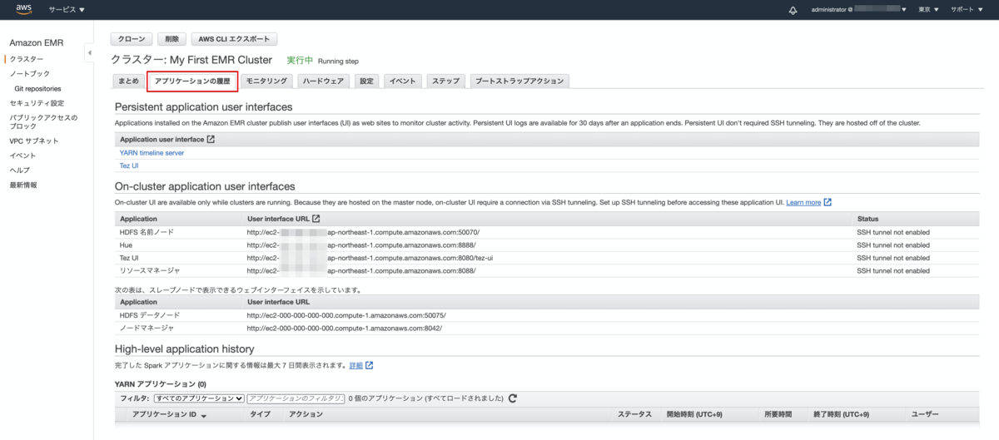The height and width of the screenshot is (440, 999).
Task: Expand the administrator account menu
Action: pos(858,10)
